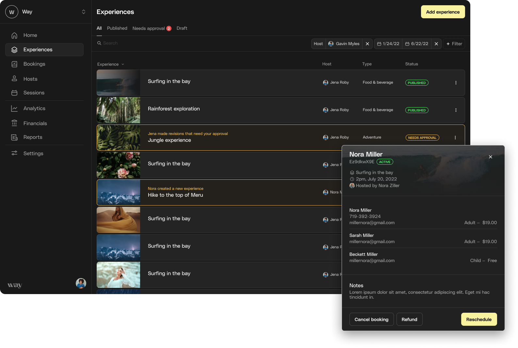Open more options for Rainforest exploration
The height and width of the screenshot is (348, 518).
pyautogui.click(x=456, y=110)
